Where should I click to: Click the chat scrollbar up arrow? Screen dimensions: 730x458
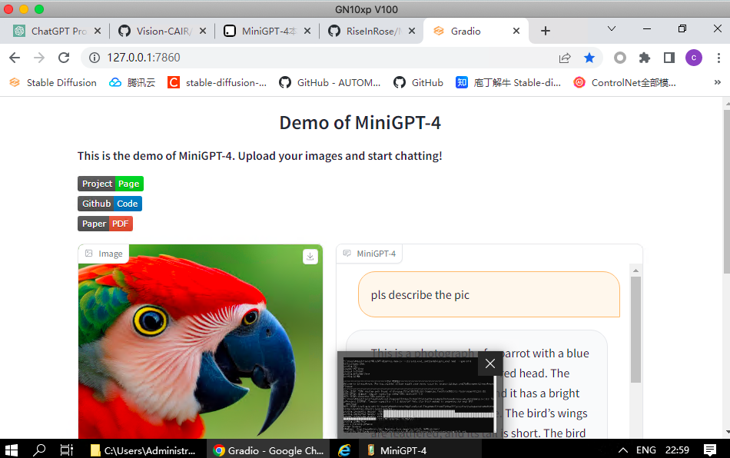pyautogui.click(x=635, y=270)
